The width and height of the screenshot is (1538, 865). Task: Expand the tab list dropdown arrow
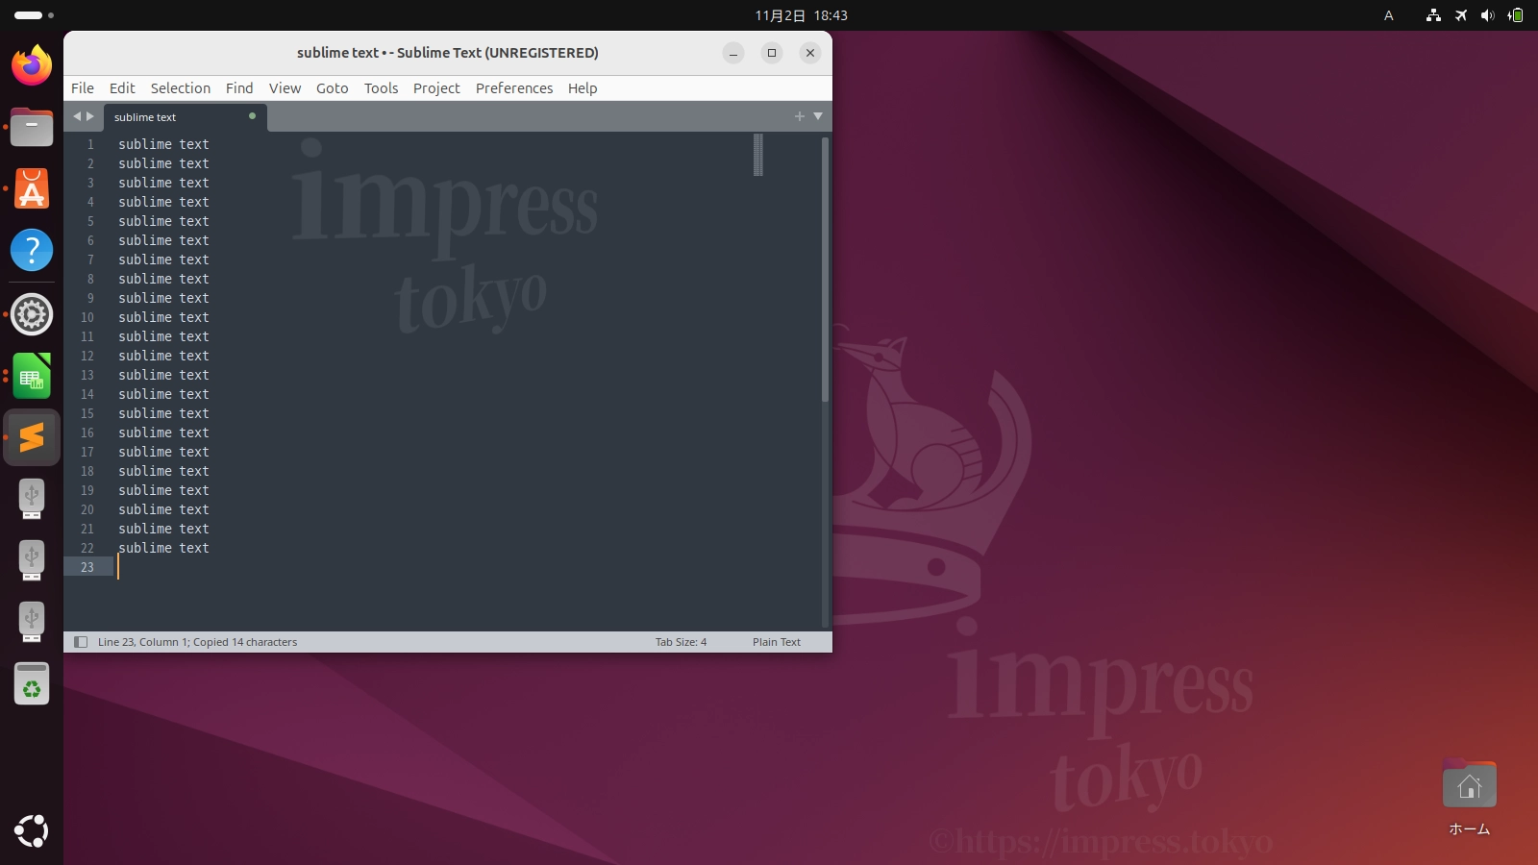point(818,116)
